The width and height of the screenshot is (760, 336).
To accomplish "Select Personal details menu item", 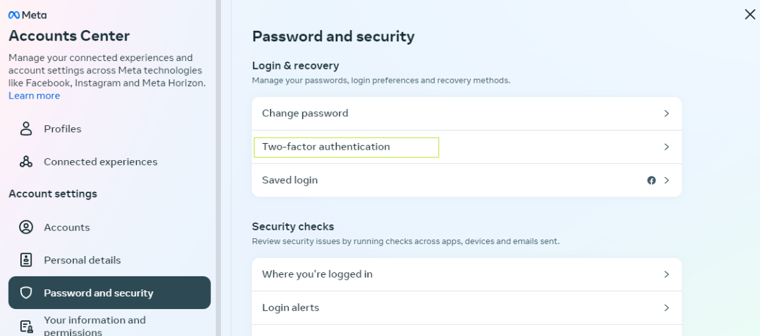I will coord(82,260).
